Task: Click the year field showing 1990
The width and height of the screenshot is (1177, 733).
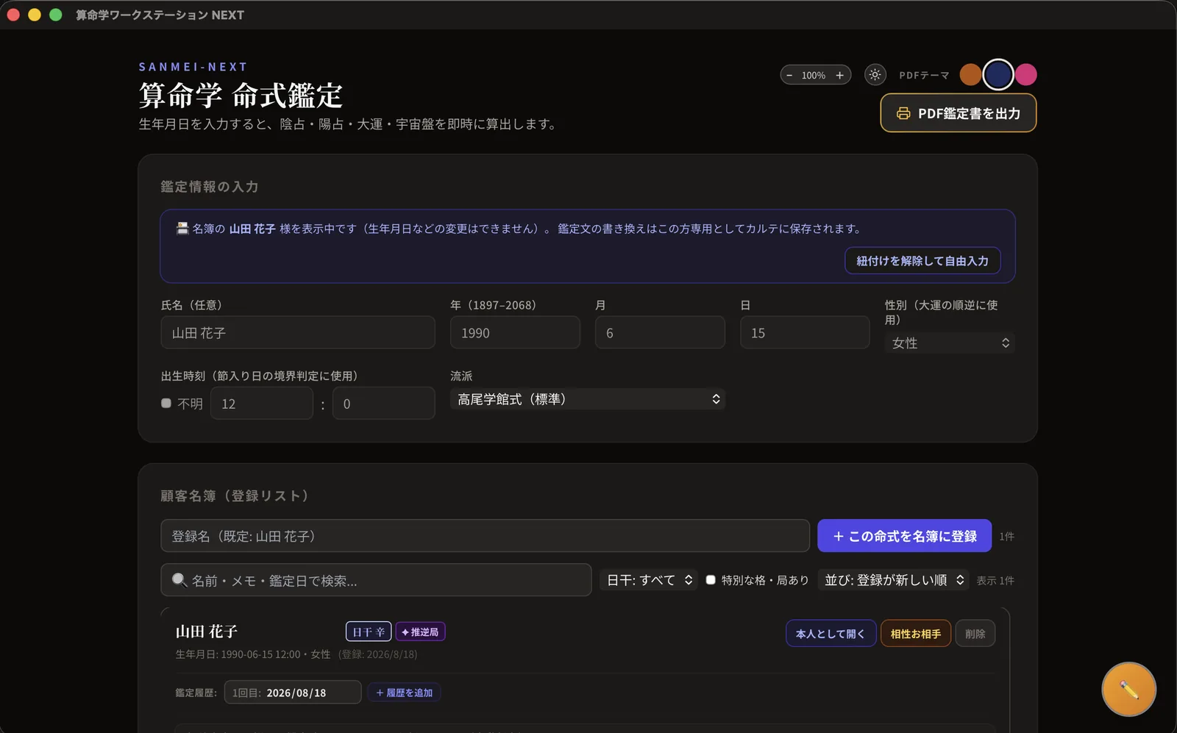Action: click(x=515, y=333)
